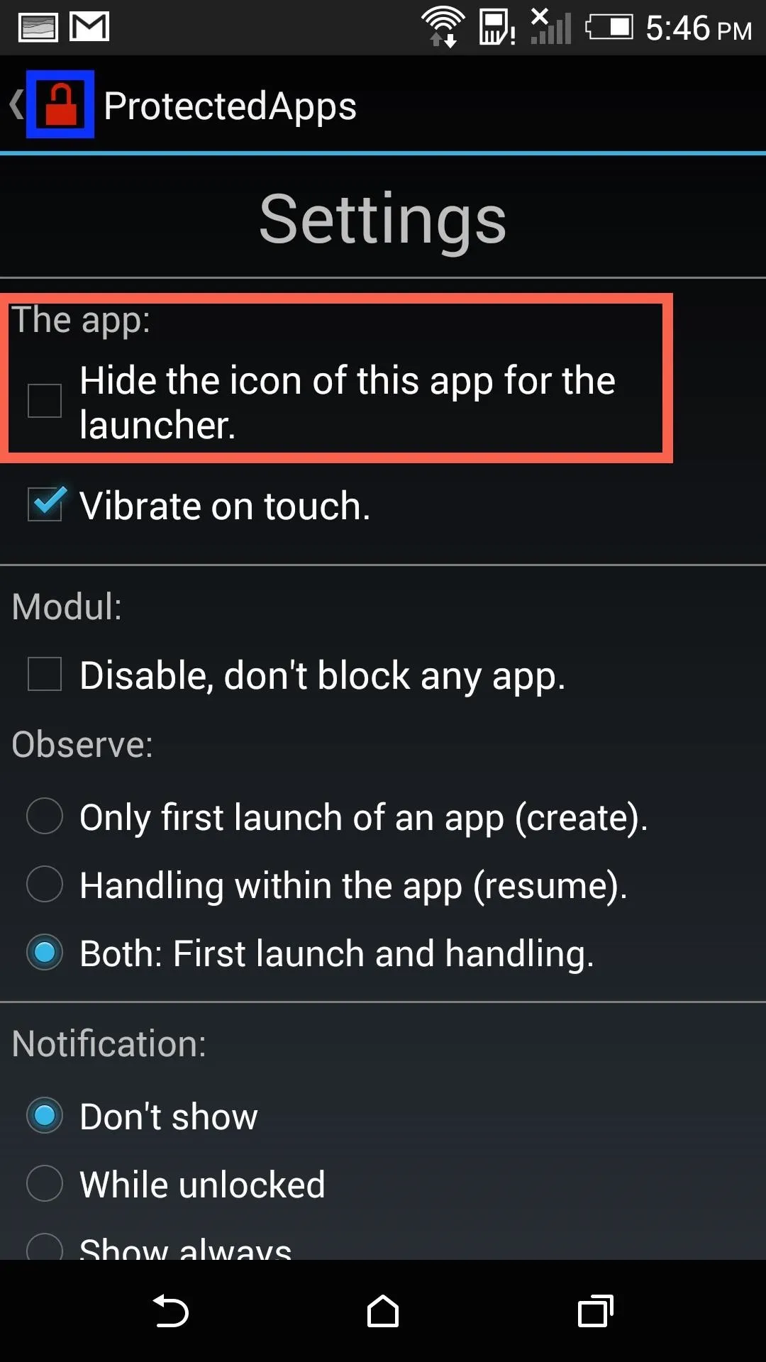
Task: Open the Gmail notification icon
Action: click(x=89, y=28)
